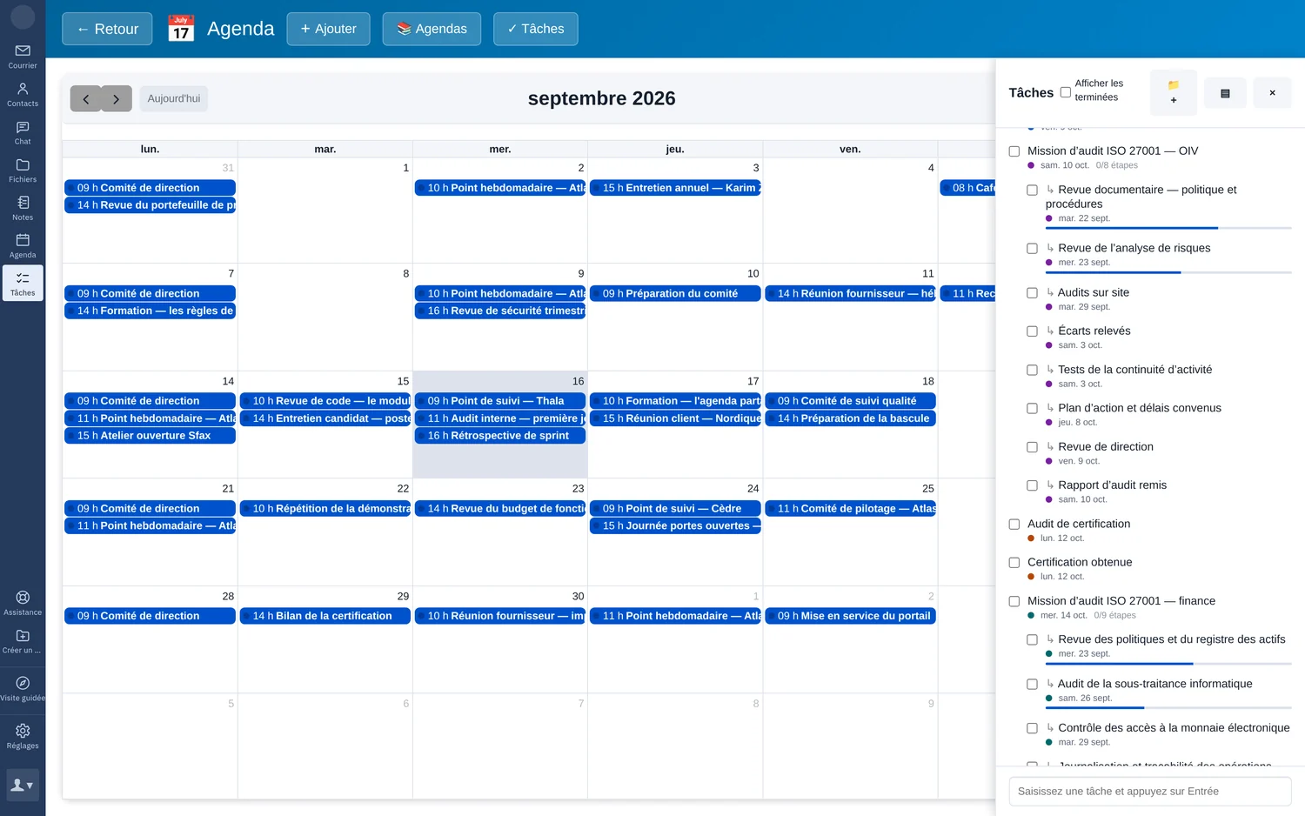Open 09 h Mise en service du portail event

[850, 616]
